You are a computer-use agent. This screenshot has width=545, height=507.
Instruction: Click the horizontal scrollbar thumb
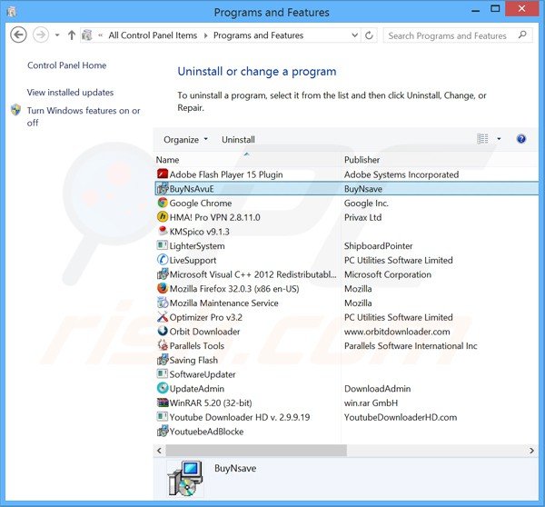pyautogui.click(x=256, y=451)
